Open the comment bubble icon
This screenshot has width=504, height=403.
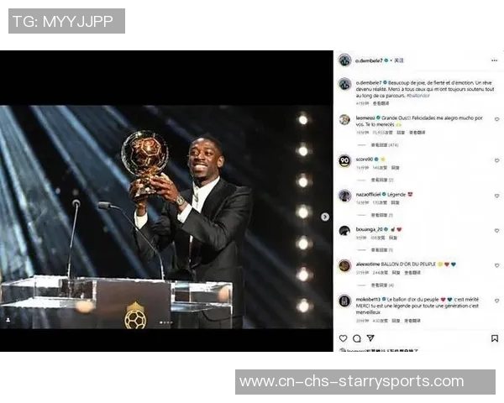pos(356,338)
